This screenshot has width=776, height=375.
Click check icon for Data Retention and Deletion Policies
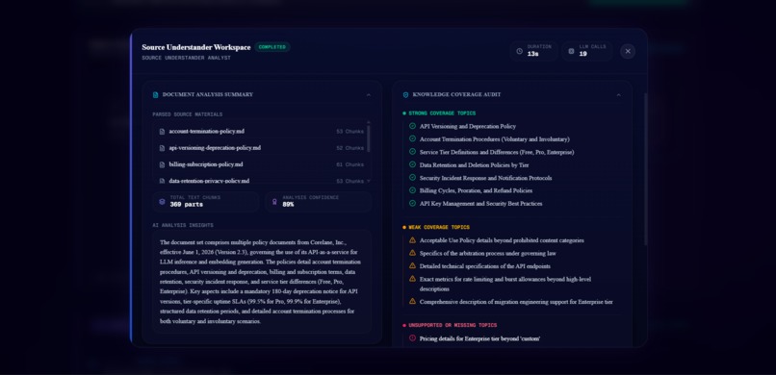[x=412, y=164]
